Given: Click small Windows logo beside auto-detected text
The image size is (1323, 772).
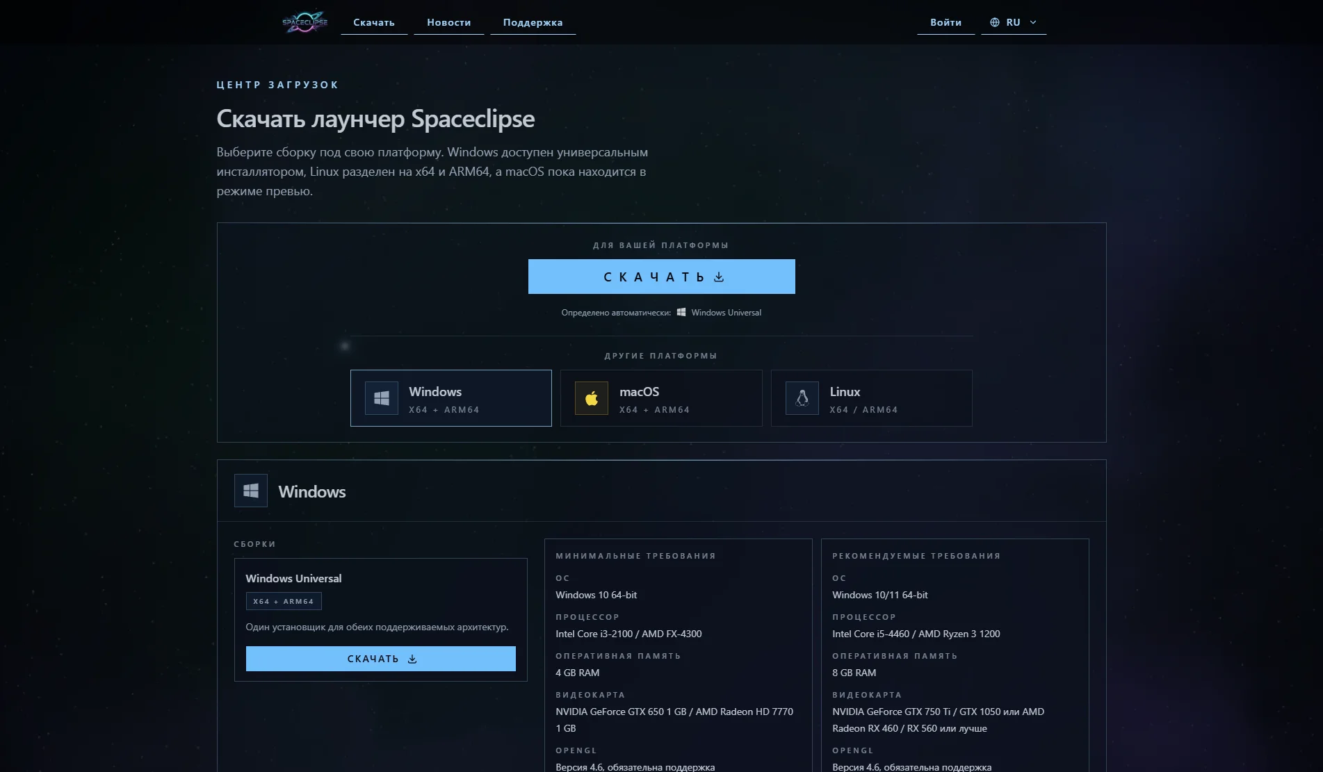Looking at the screenshot, I should [681, 313].
